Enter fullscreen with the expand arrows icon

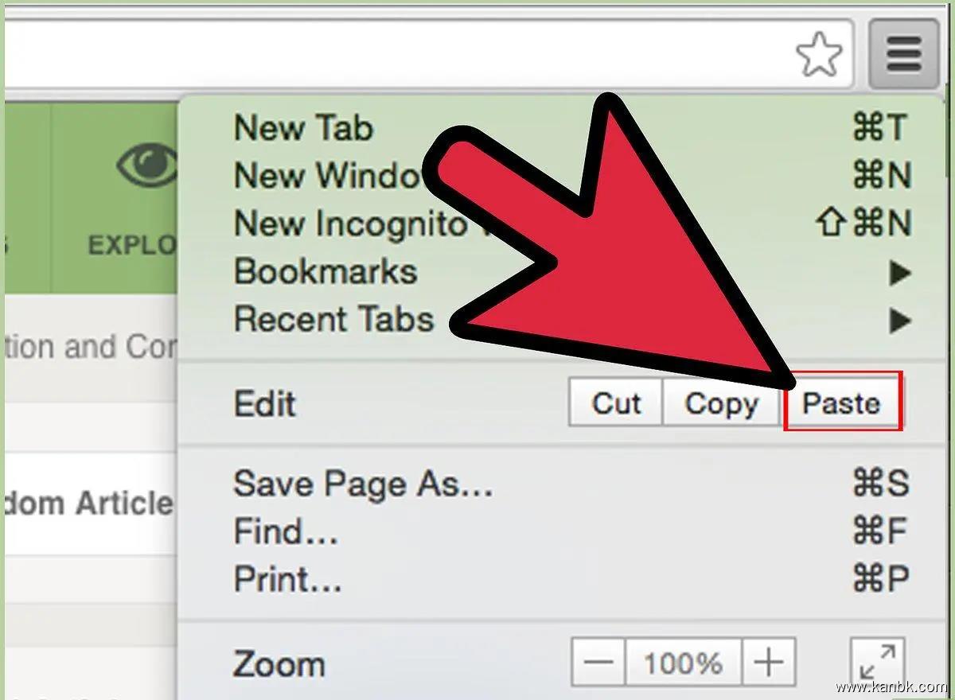878,663
